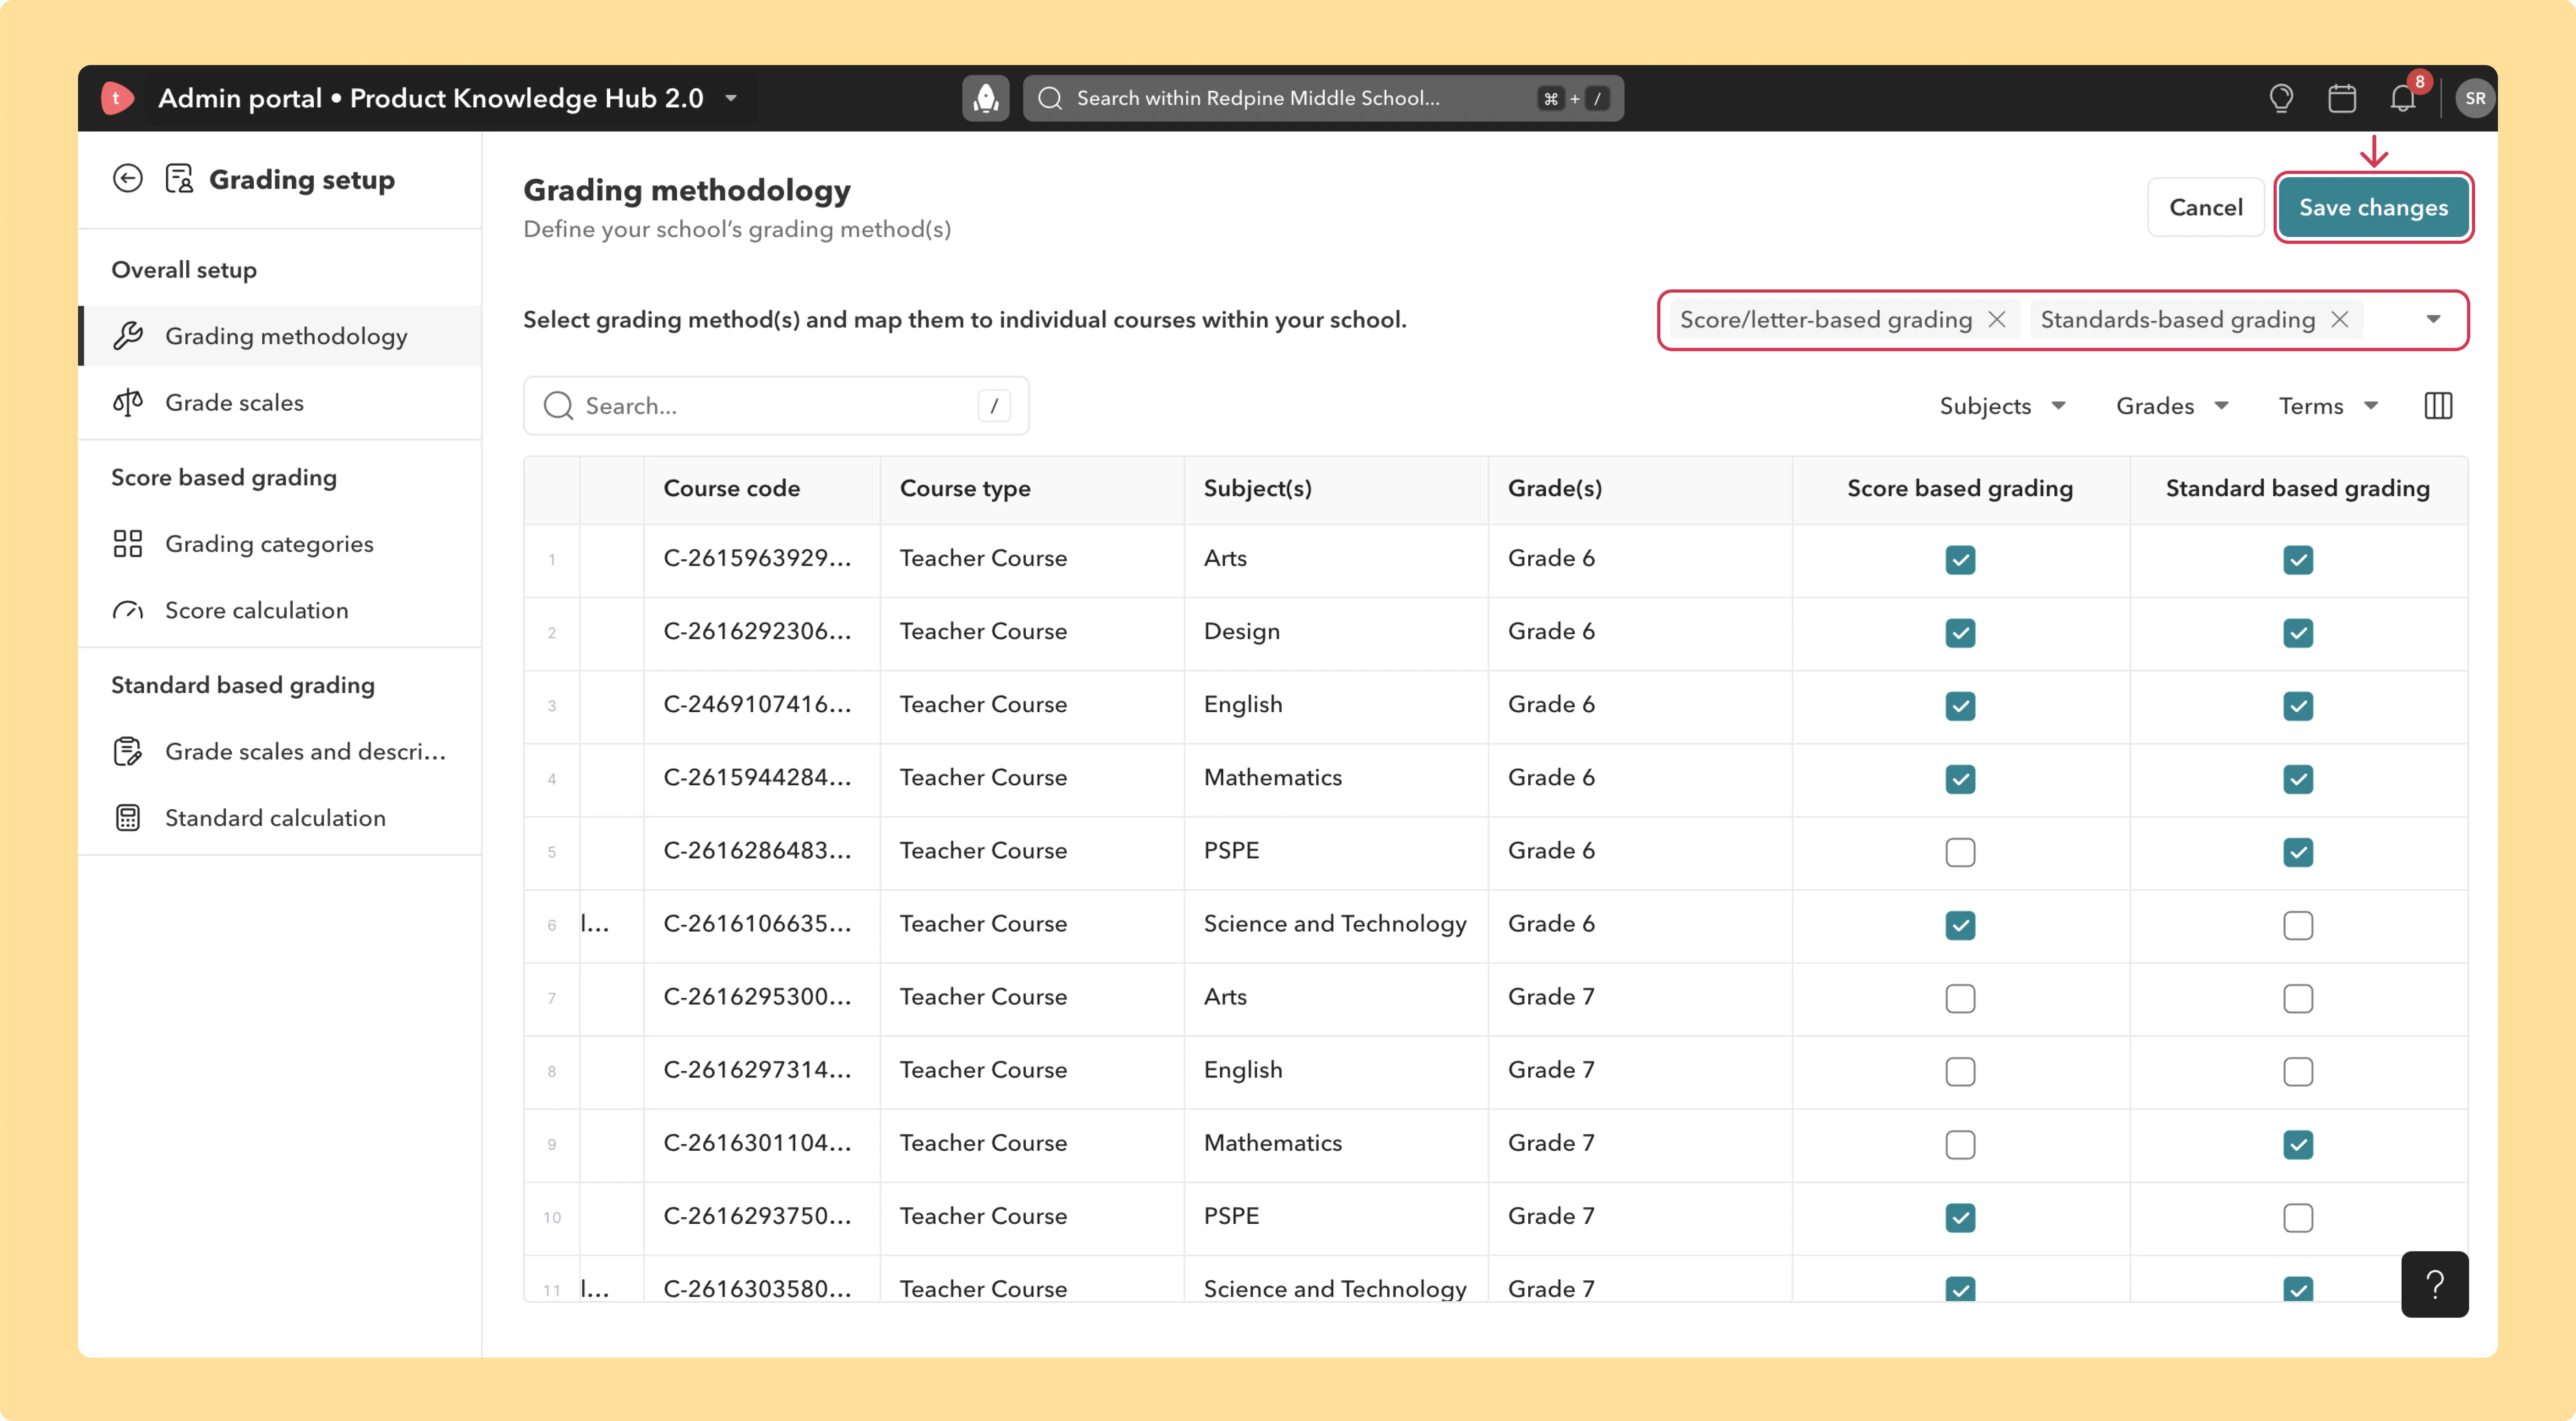The height and width of the screenshot is (1421, 2576).
Task: Check Score based grading for Grade 6 PSPE
Action: coord(1960,852)
